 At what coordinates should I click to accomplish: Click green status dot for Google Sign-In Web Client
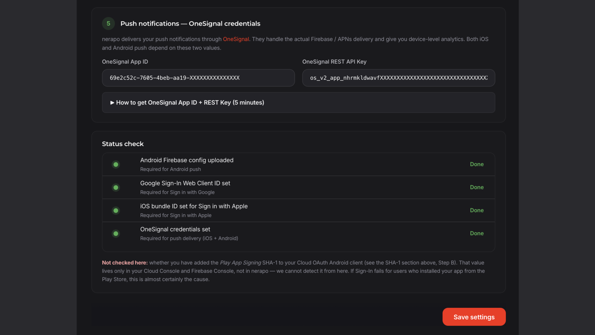[x=116, y=188]
